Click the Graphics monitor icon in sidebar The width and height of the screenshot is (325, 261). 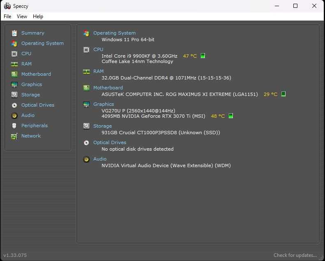[14, 84]
